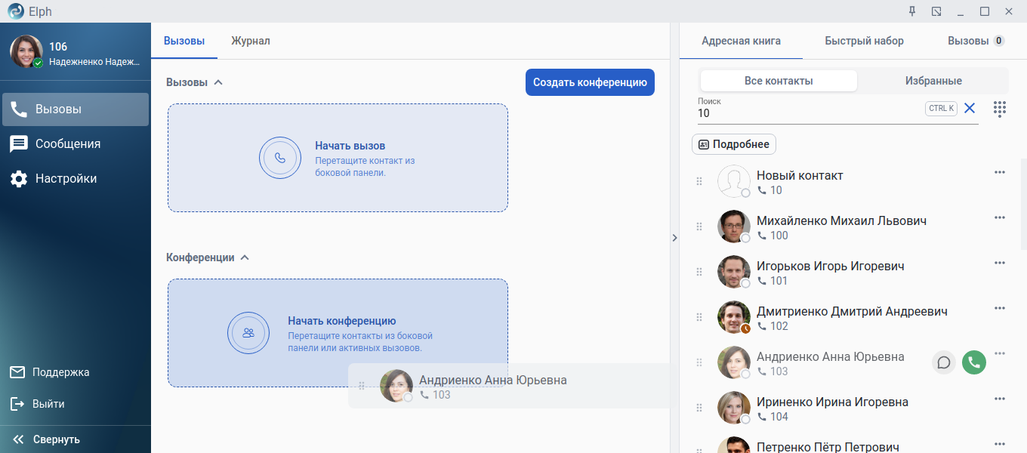Select contact name Ириненко Ирина Игоревна
1027x453 pixels.
[832, 402]
